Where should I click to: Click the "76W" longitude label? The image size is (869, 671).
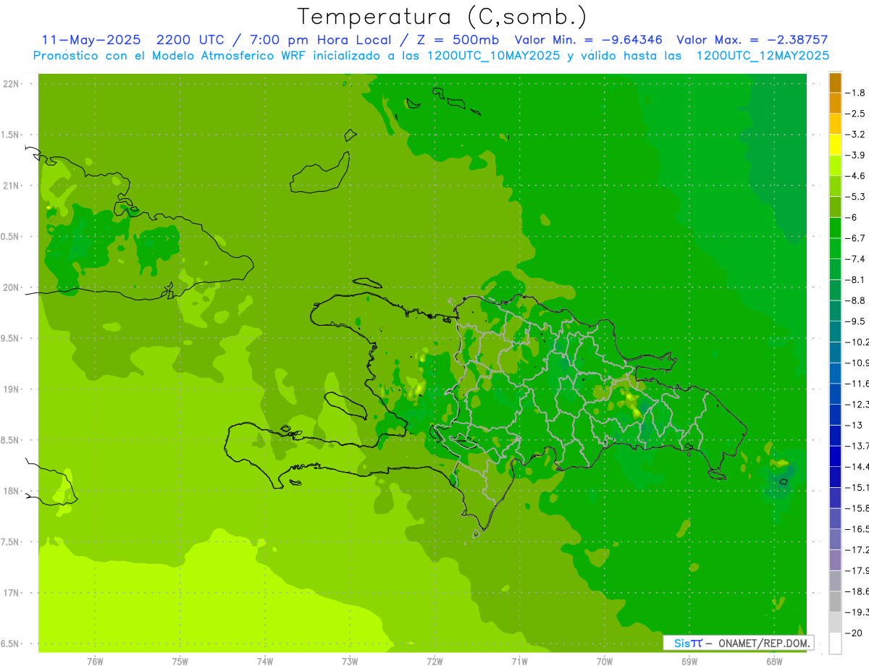point(95,660)
